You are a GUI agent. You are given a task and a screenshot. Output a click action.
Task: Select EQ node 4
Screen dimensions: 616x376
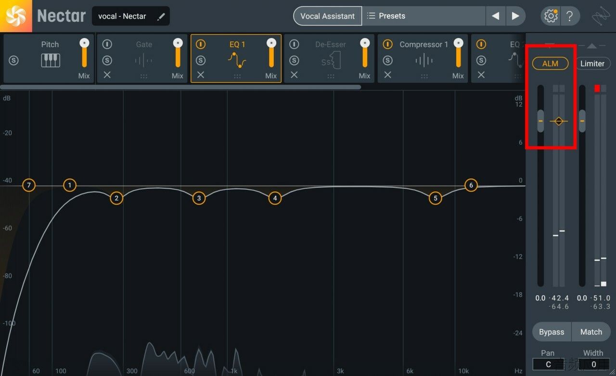coord(275,198)
